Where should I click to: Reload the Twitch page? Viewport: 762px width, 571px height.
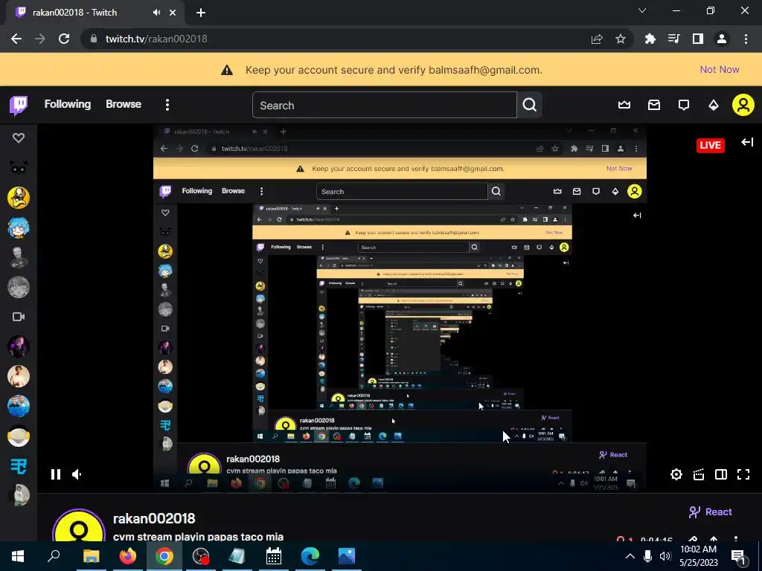(x=64, y=39)
